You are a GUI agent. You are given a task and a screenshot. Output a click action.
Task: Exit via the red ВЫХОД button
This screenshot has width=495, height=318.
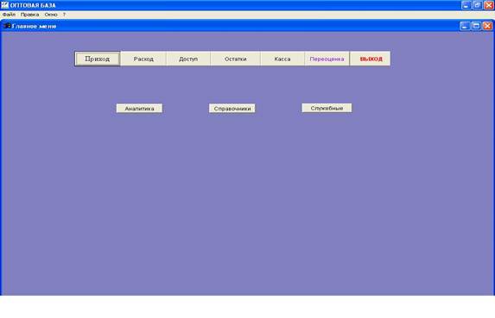370,59
